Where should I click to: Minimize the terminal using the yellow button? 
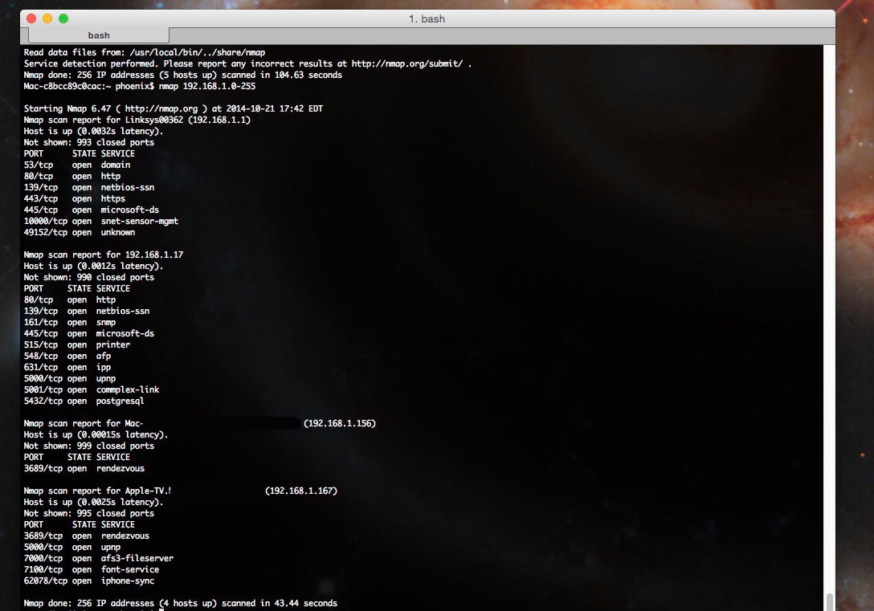click(x=47, y=18)
